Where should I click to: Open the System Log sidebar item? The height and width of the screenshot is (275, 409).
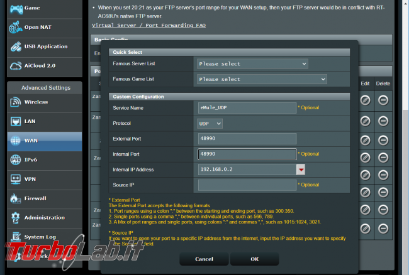pos(44,237)
